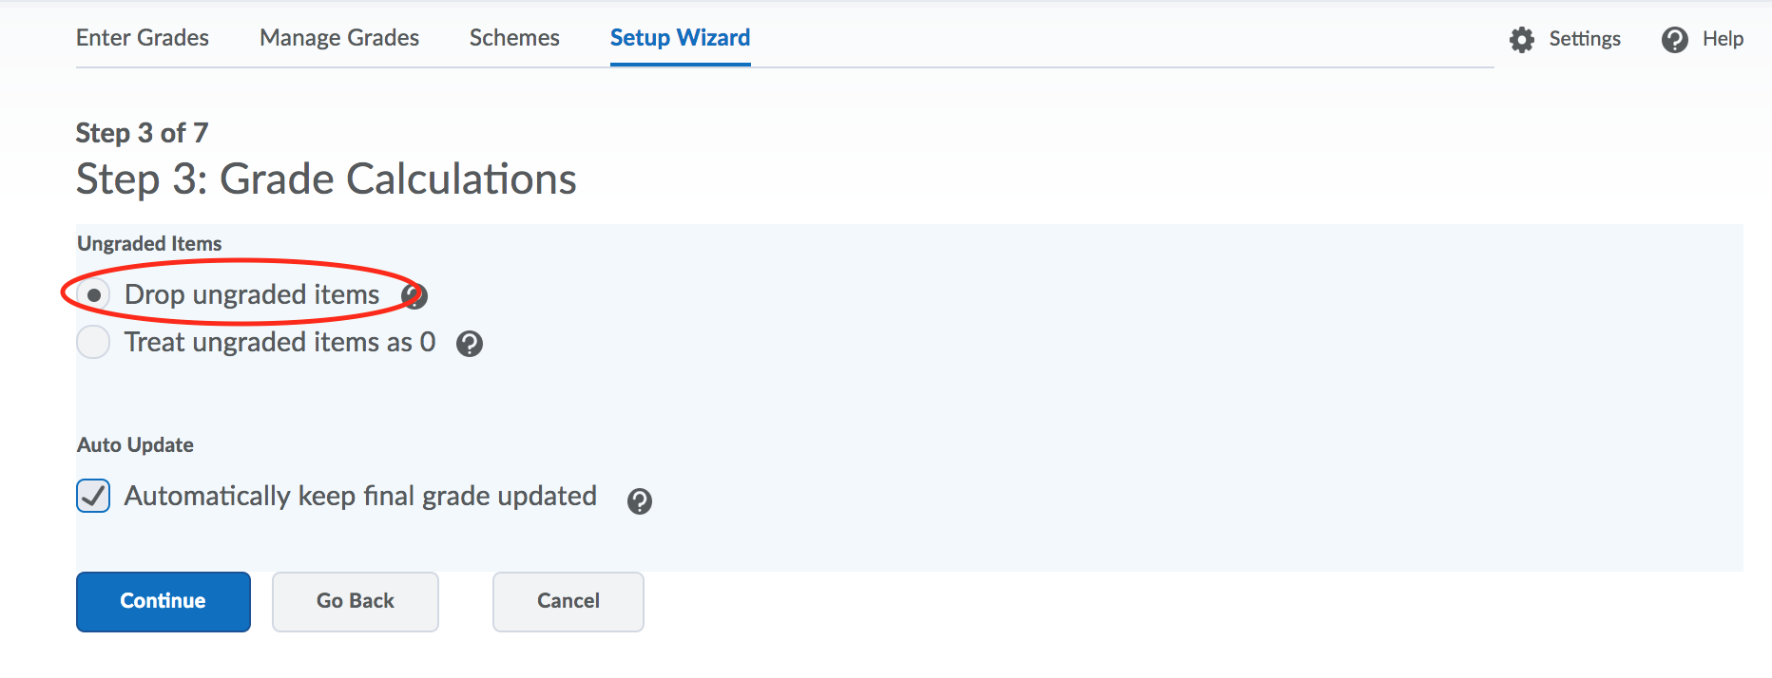Uncheck Automatically keep final grade updated checkbox

pyautogui.click(x=93, y=496)
